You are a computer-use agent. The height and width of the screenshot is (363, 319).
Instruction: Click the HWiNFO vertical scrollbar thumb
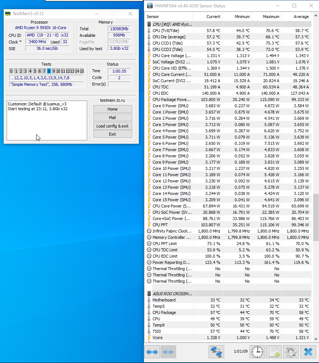point(316,217)
